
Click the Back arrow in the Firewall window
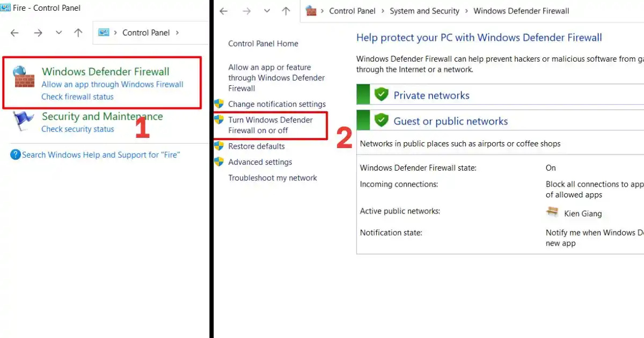(224, 11)
